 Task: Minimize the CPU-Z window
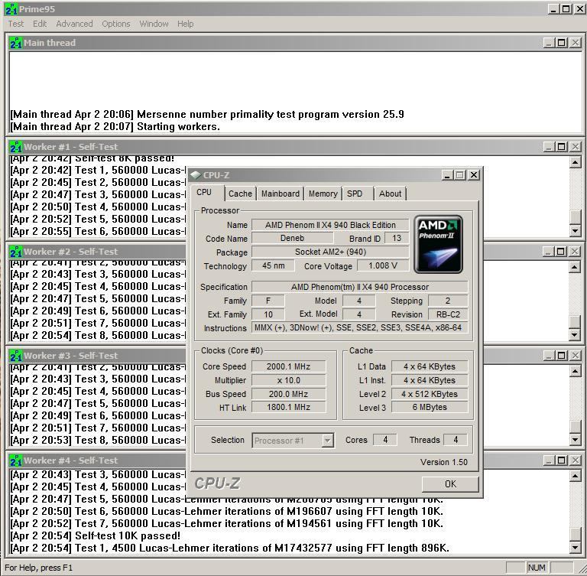(x=447, y=175)
